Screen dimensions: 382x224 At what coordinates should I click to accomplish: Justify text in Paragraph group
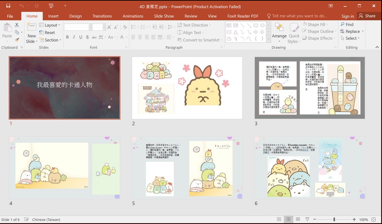(153, 37)
